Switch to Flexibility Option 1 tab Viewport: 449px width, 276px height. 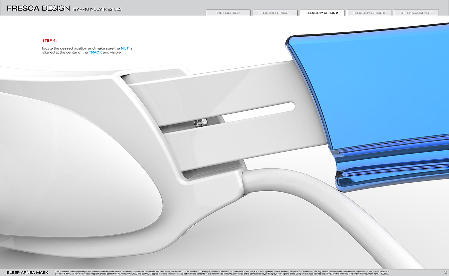(275, 13)
